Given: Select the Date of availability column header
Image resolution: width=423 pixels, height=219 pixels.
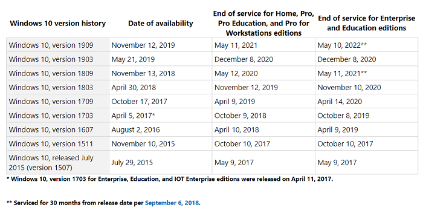Looking at the screenshot, I should pos(161,24).
